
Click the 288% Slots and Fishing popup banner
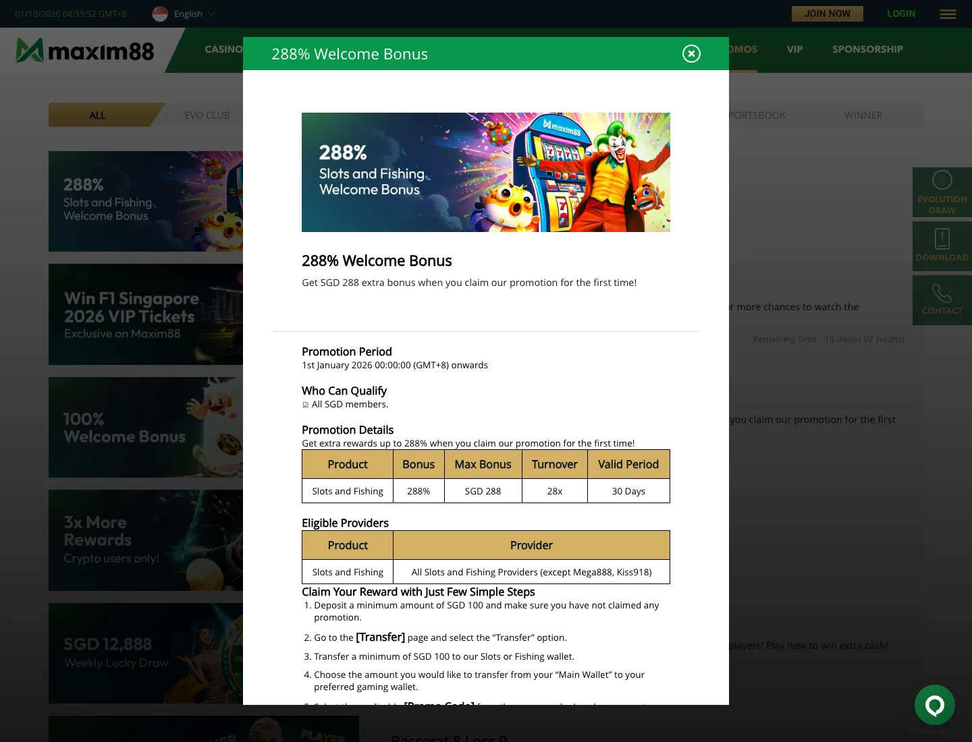[486, 173]
